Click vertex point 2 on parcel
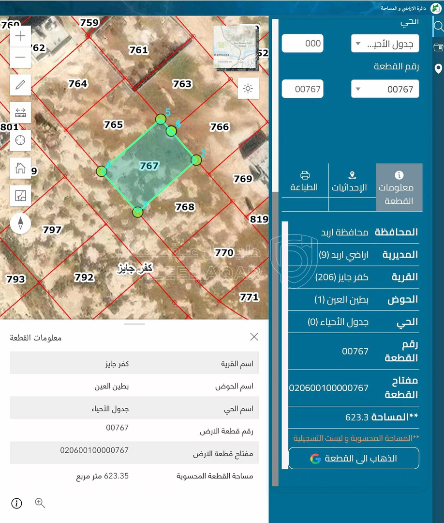Viewport: 444px width, 523px height. tap(196, 160)
